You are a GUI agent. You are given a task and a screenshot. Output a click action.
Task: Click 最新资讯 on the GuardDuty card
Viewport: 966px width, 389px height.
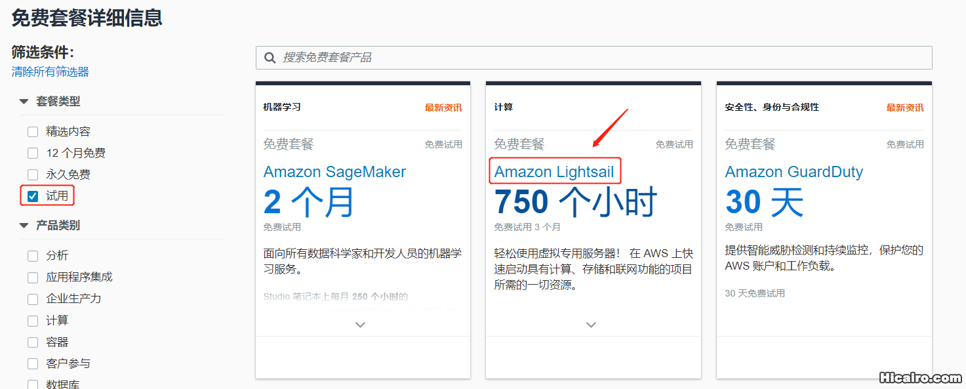[x=905, y=108]
